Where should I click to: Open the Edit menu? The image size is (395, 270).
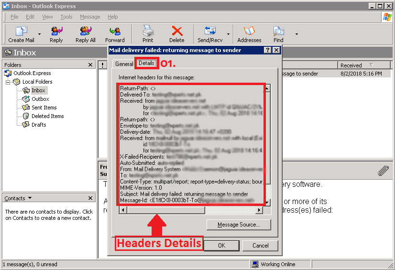coord(30,17)
